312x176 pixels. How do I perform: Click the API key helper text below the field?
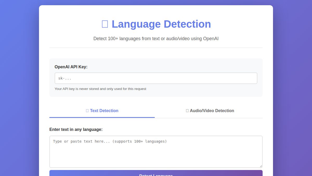click(x=100, y=89)
